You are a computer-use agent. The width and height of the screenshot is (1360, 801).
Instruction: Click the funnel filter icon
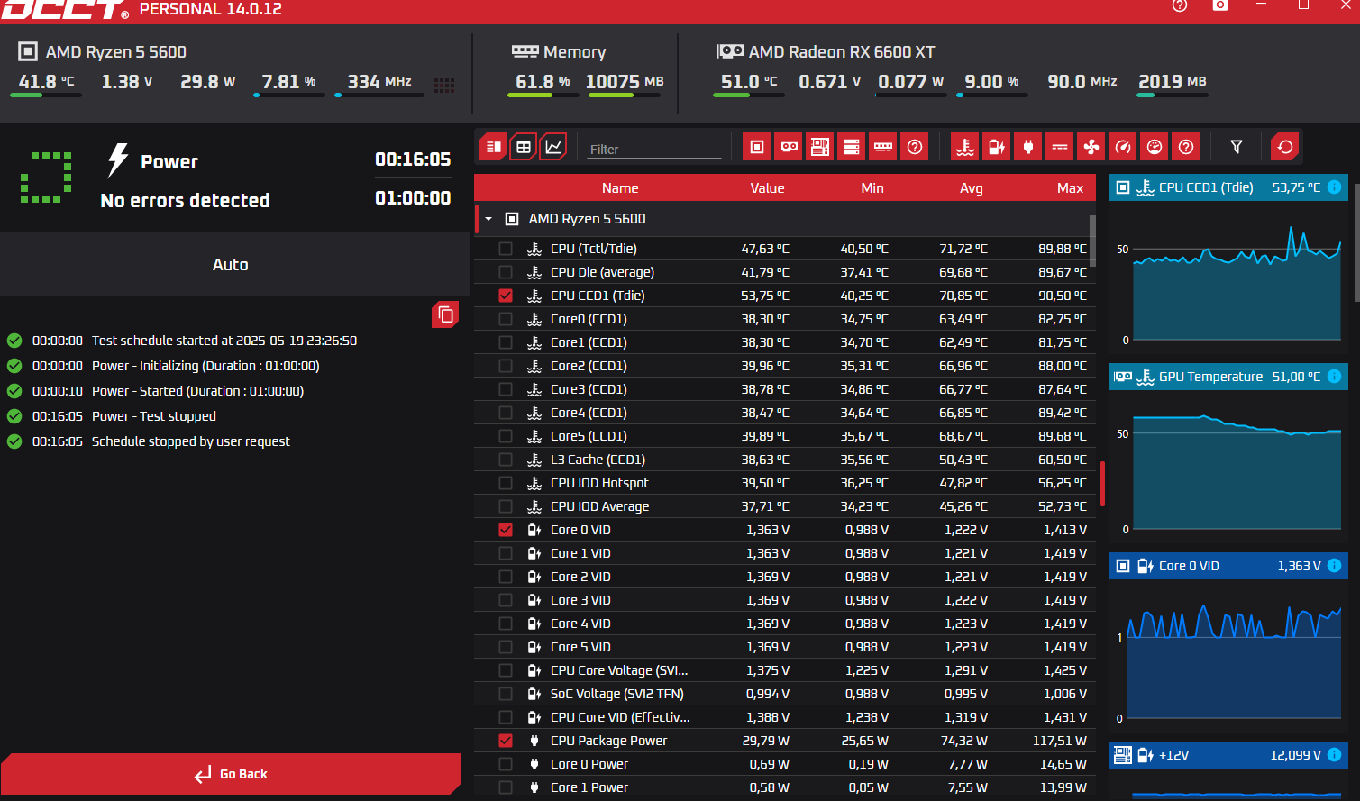(1237, 147)
